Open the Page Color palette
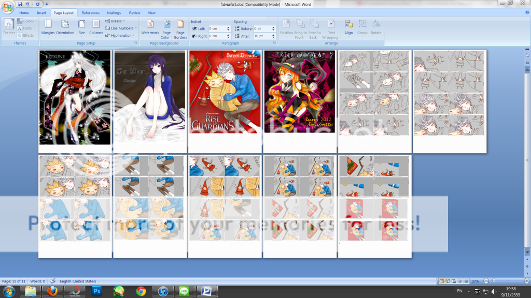This screenshot has height=298, width=531. click(166, 29)
